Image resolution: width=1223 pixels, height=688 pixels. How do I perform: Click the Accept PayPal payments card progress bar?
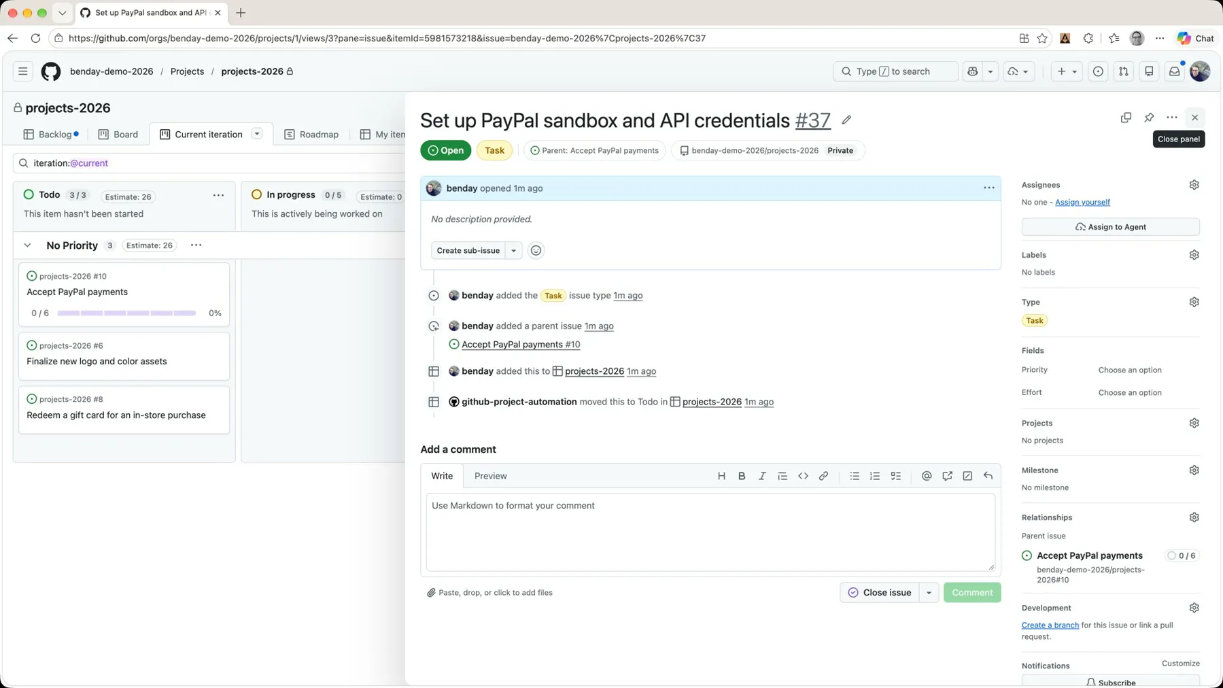click(x=126, y=313)
